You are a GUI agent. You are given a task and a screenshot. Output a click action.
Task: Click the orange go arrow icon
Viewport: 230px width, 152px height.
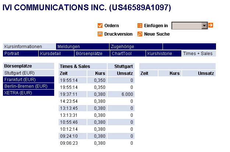[211, 25]
